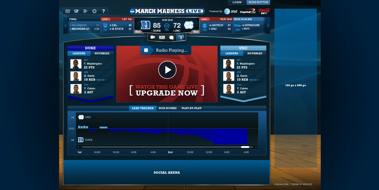The width and height of the screenshot is (379, 190).
Task: Open the schedule calendar icon
Action: (68, 11)
